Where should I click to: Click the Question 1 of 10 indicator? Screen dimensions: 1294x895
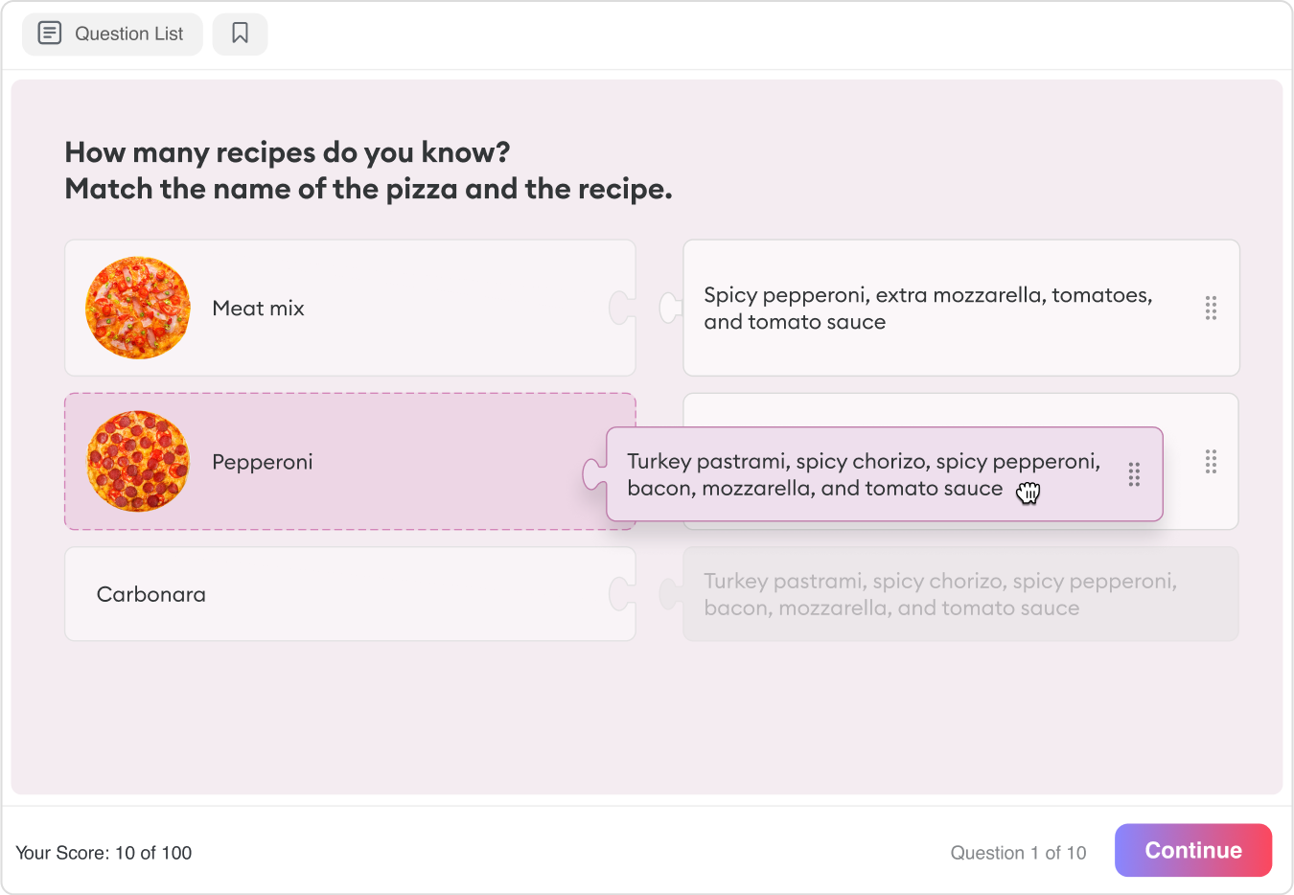coord(1018,853)
